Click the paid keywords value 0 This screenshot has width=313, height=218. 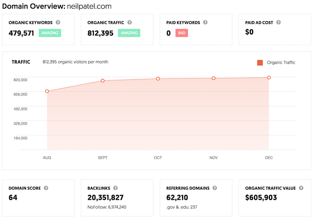click(x=169, y=33)
